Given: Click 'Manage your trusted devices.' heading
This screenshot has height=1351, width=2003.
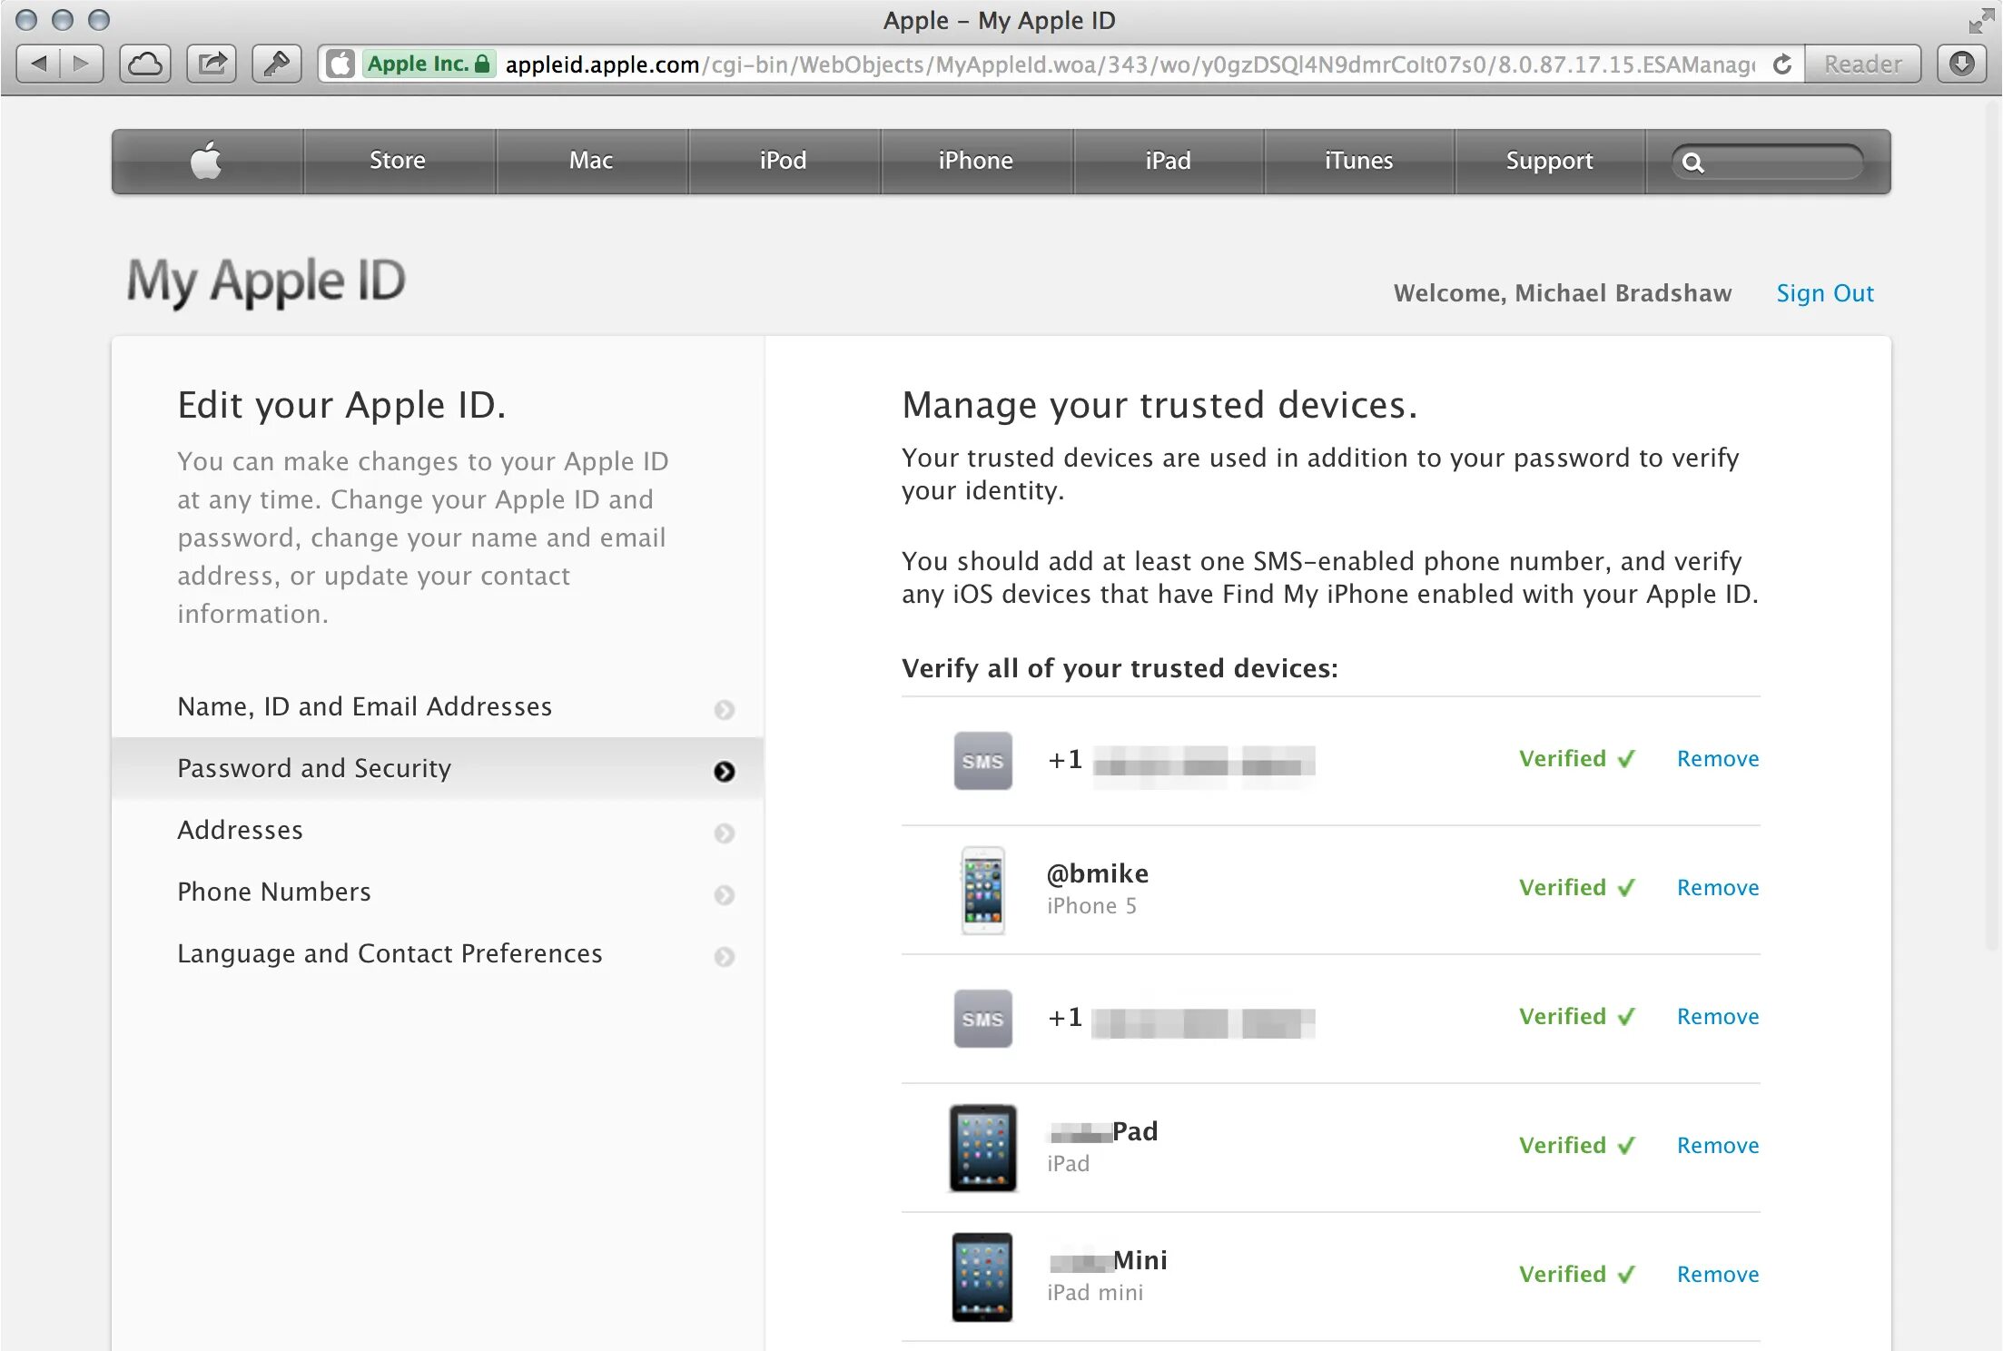Looking at the screenshot, I should click(x=1159, y=405).
